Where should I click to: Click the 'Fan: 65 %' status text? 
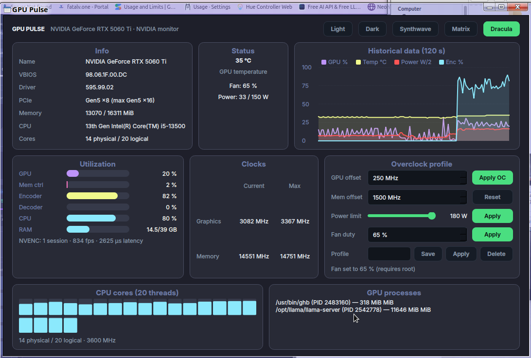243,86
